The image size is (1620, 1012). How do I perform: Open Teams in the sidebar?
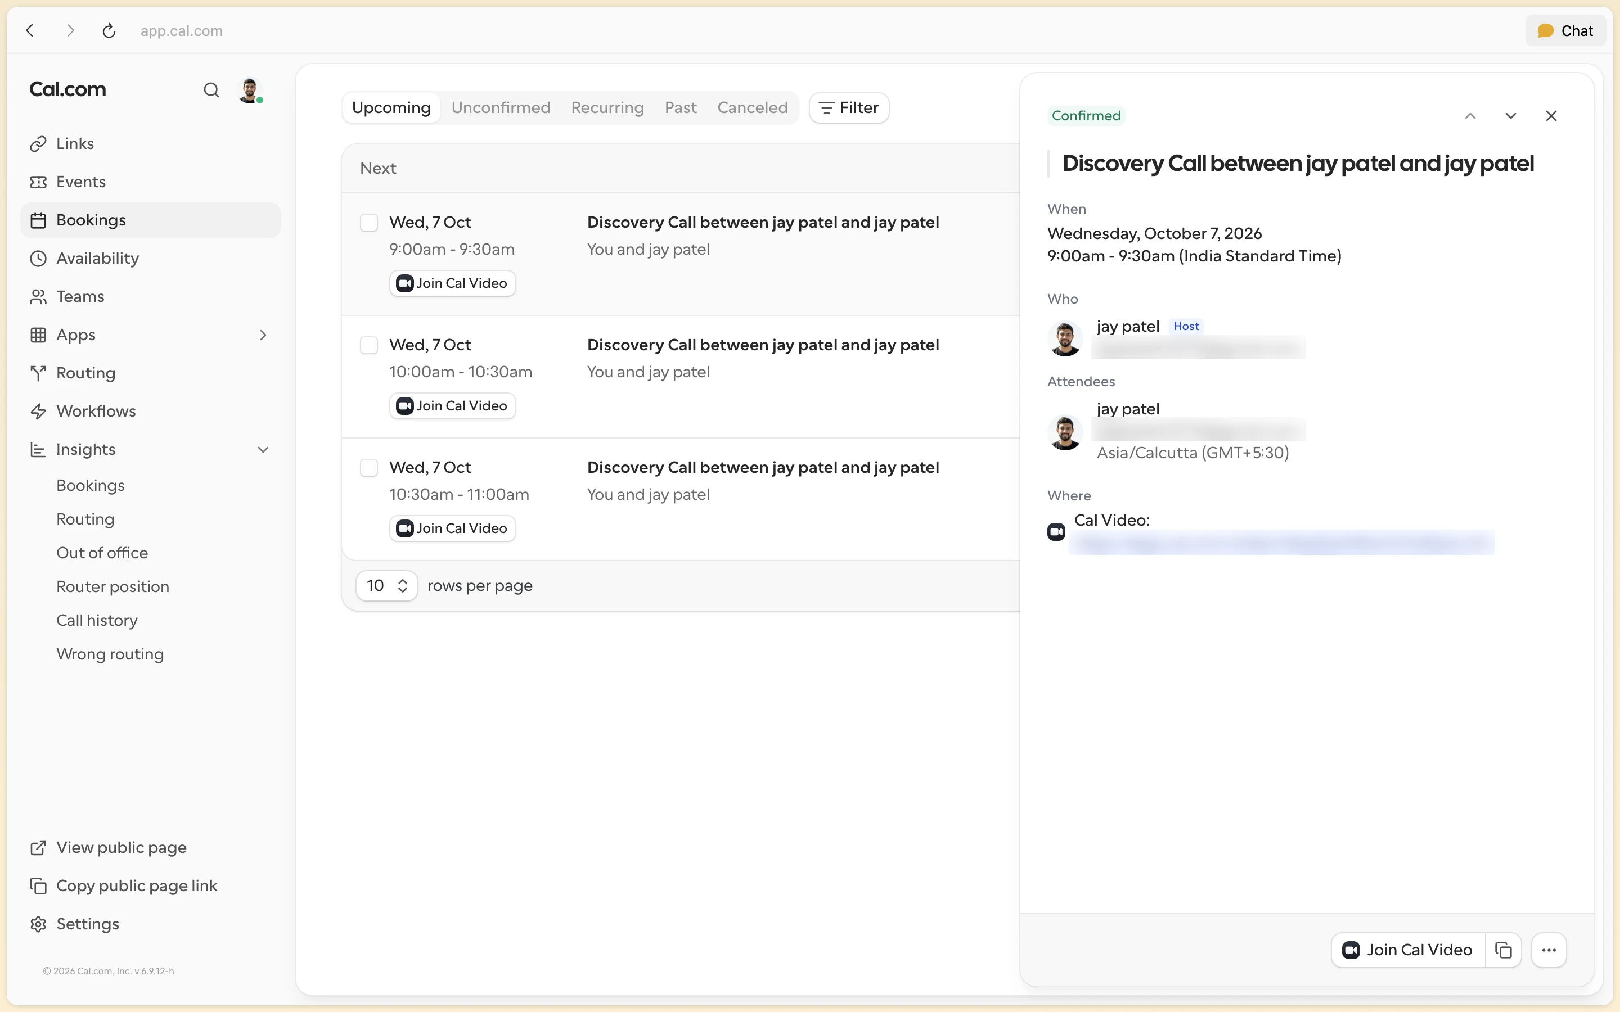pyautogui.click(x=151, y=296)
